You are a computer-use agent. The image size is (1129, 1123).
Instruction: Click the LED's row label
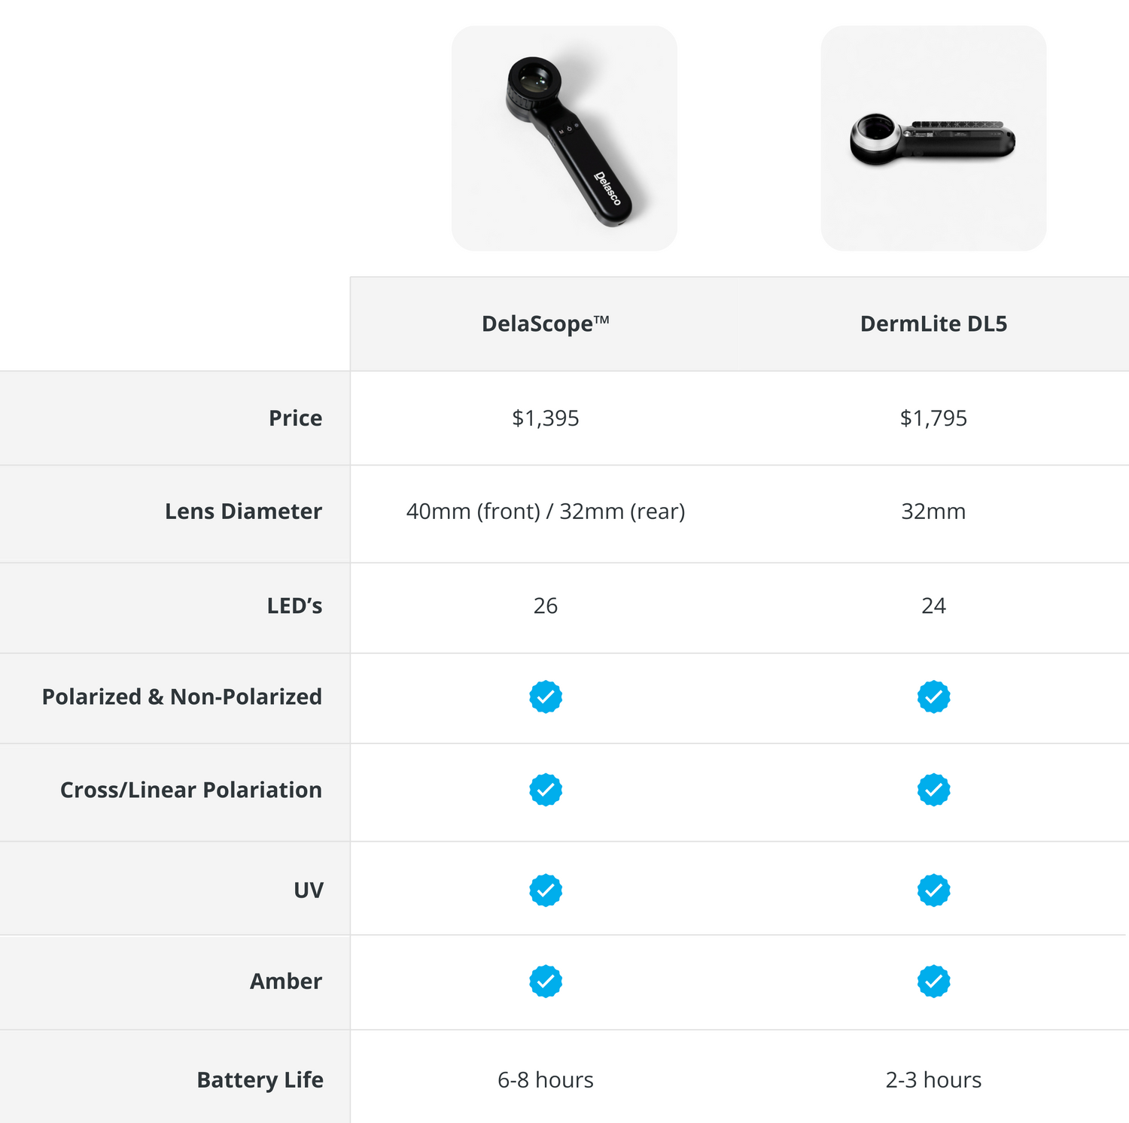pos(294,606)
